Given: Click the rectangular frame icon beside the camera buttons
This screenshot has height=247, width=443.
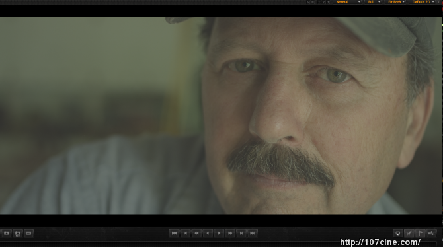Looking at the screenshot, I should click(x=28, y=233).
